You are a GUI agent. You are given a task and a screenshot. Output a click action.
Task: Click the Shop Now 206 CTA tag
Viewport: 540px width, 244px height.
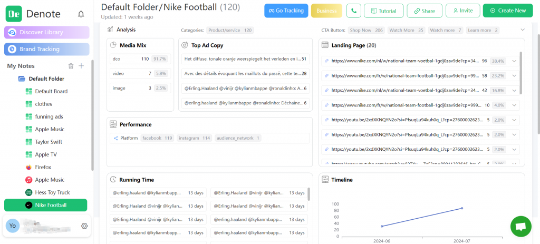(367, 30)
